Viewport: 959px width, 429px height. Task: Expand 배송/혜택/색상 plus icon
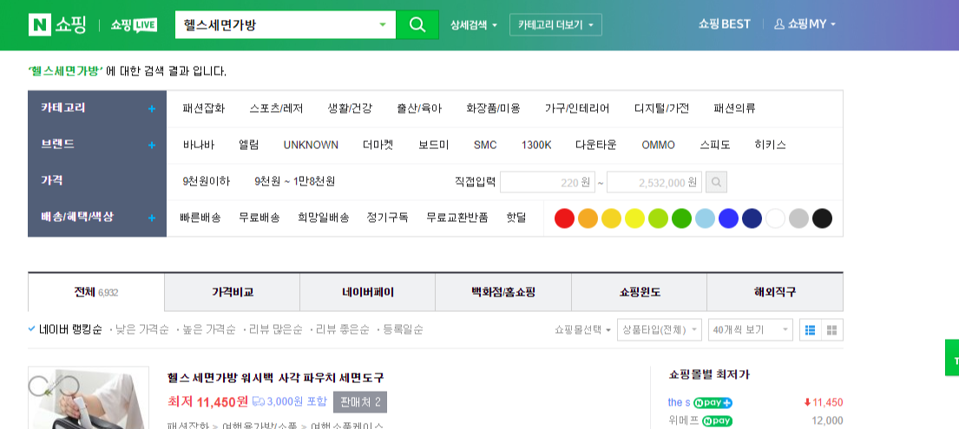152,218
